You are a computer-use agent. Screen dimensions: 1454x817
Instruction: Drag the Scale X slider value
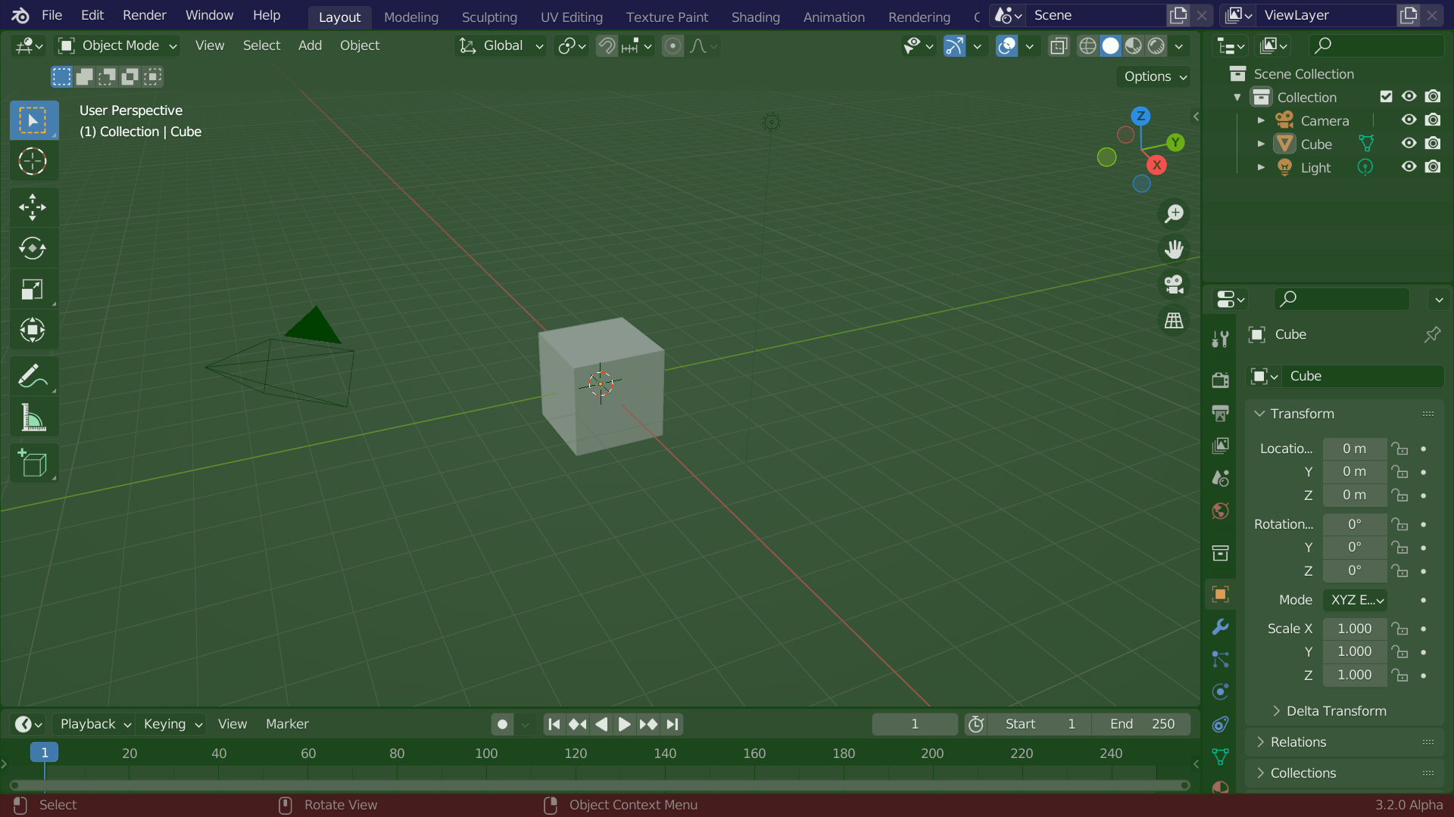(1353, 629)
